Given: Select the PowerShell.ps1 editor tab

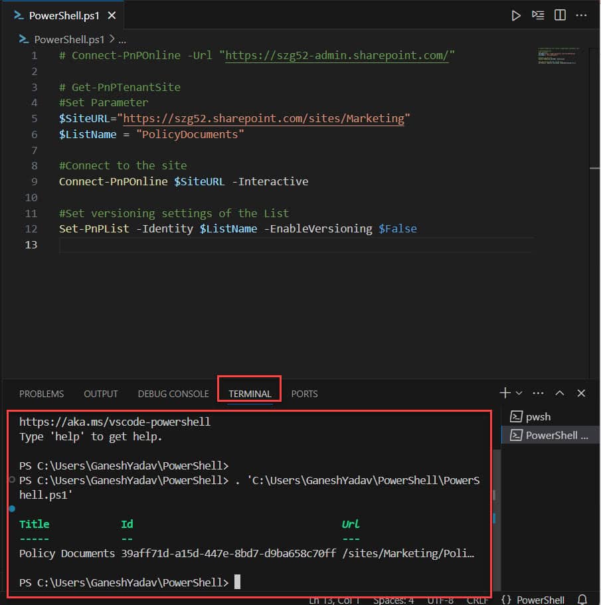Looking at the screenshot, I should [x=64, y=15].
